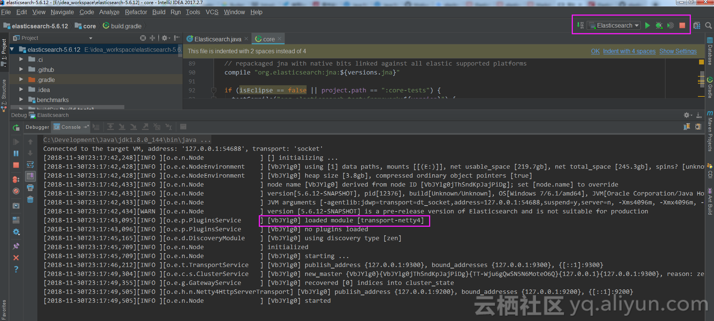Select the core editor tab

[x=268, y=39]
